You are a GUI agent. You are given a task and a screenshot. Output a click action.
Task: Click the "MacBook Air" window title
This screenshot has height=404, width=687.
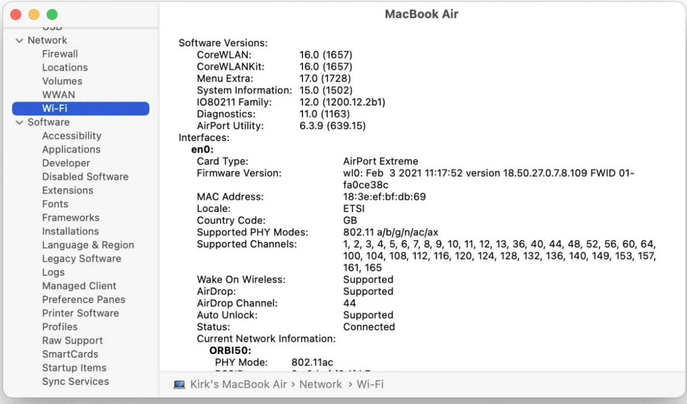pos(422,14)
